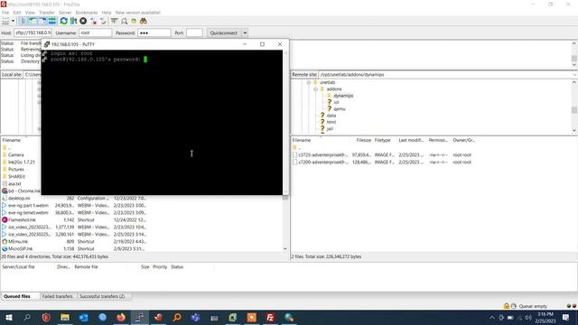The width and height of the screenshot is (578, 325).
Task: Select the Camera folder in local list
Action: click(16, 155)
